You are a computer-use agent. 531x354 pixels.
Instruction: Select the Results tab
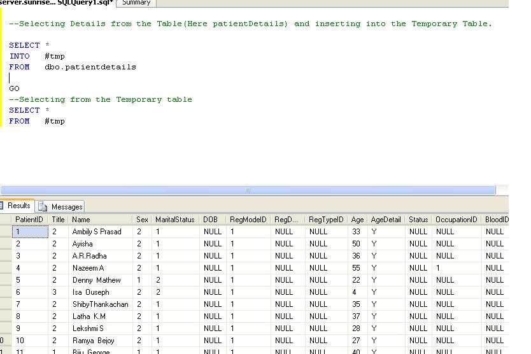[17, 206]
